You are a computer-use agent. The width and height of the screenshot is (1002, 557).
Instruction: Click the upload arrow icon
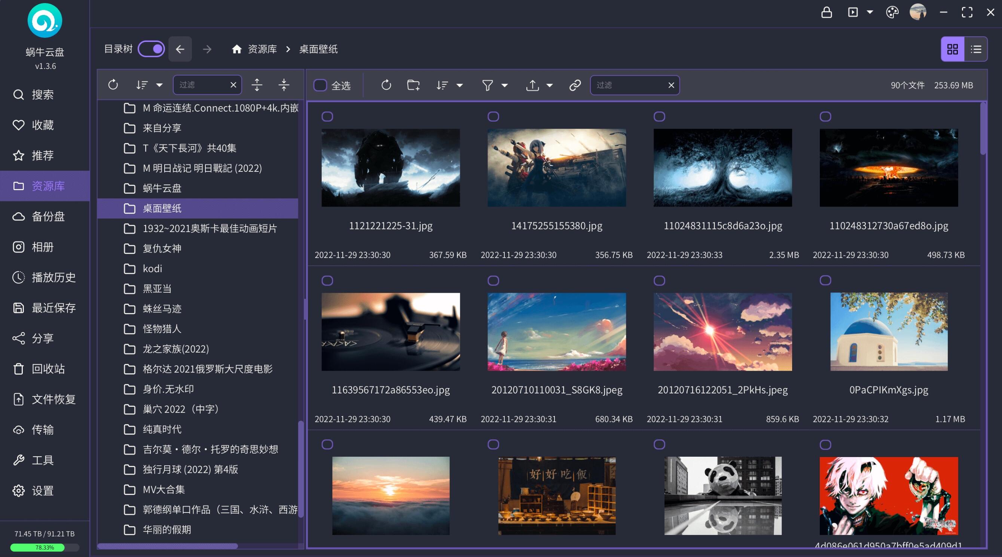tap(532, 85)
